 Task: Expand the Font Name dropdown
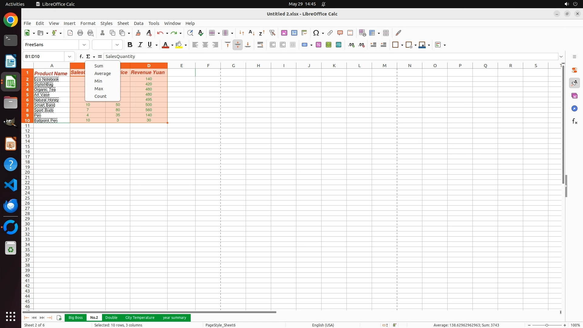point(84,45)
